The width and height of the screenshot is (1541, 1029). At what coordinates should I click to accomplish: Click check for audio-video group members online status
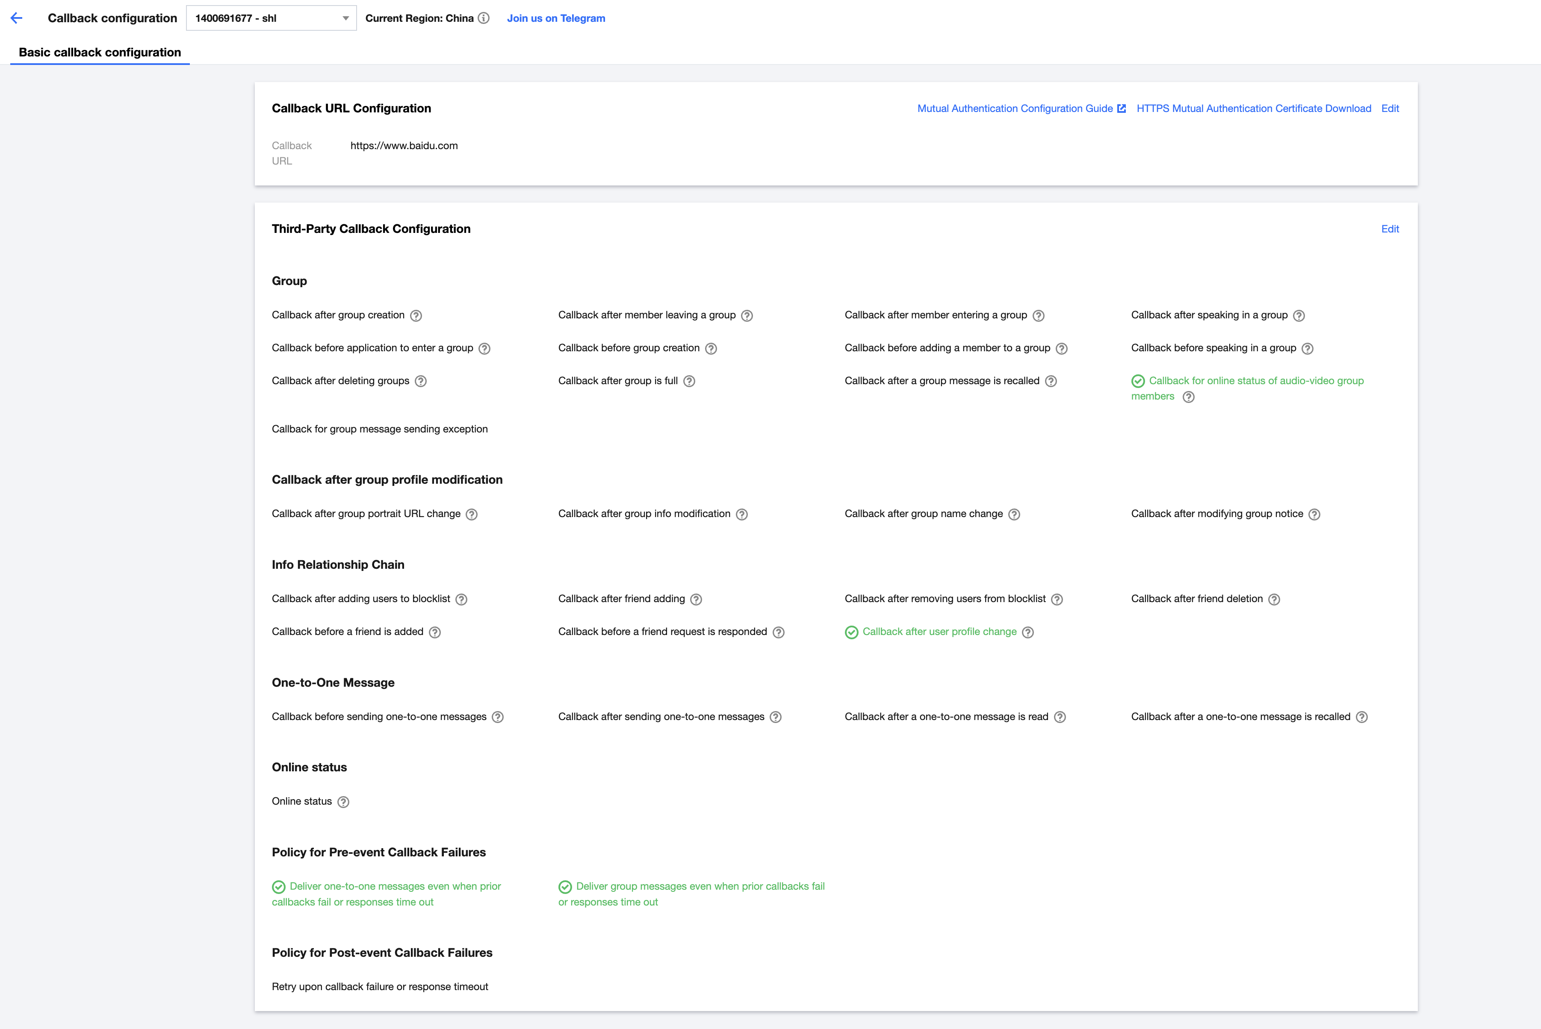click(x=1138, y=381)
